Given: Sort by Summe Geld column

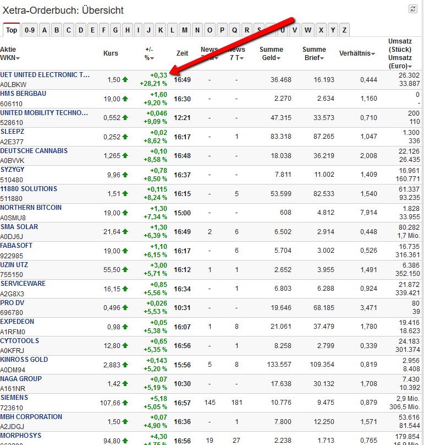Looking at the screenshot, I should click(x=279, y=58).
